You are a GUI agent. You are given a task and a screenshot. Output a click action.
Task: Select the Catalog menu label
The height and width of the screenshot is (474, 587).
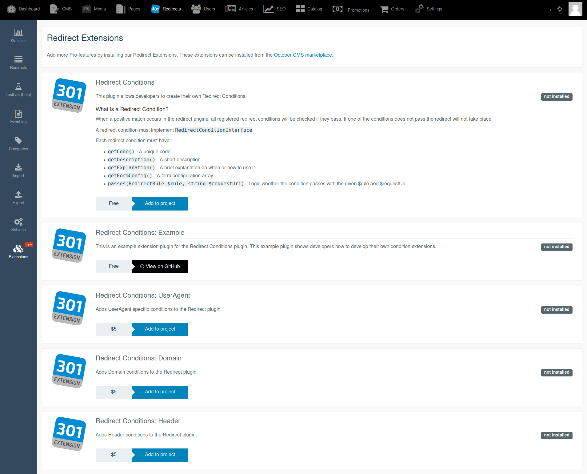point(315,9)
